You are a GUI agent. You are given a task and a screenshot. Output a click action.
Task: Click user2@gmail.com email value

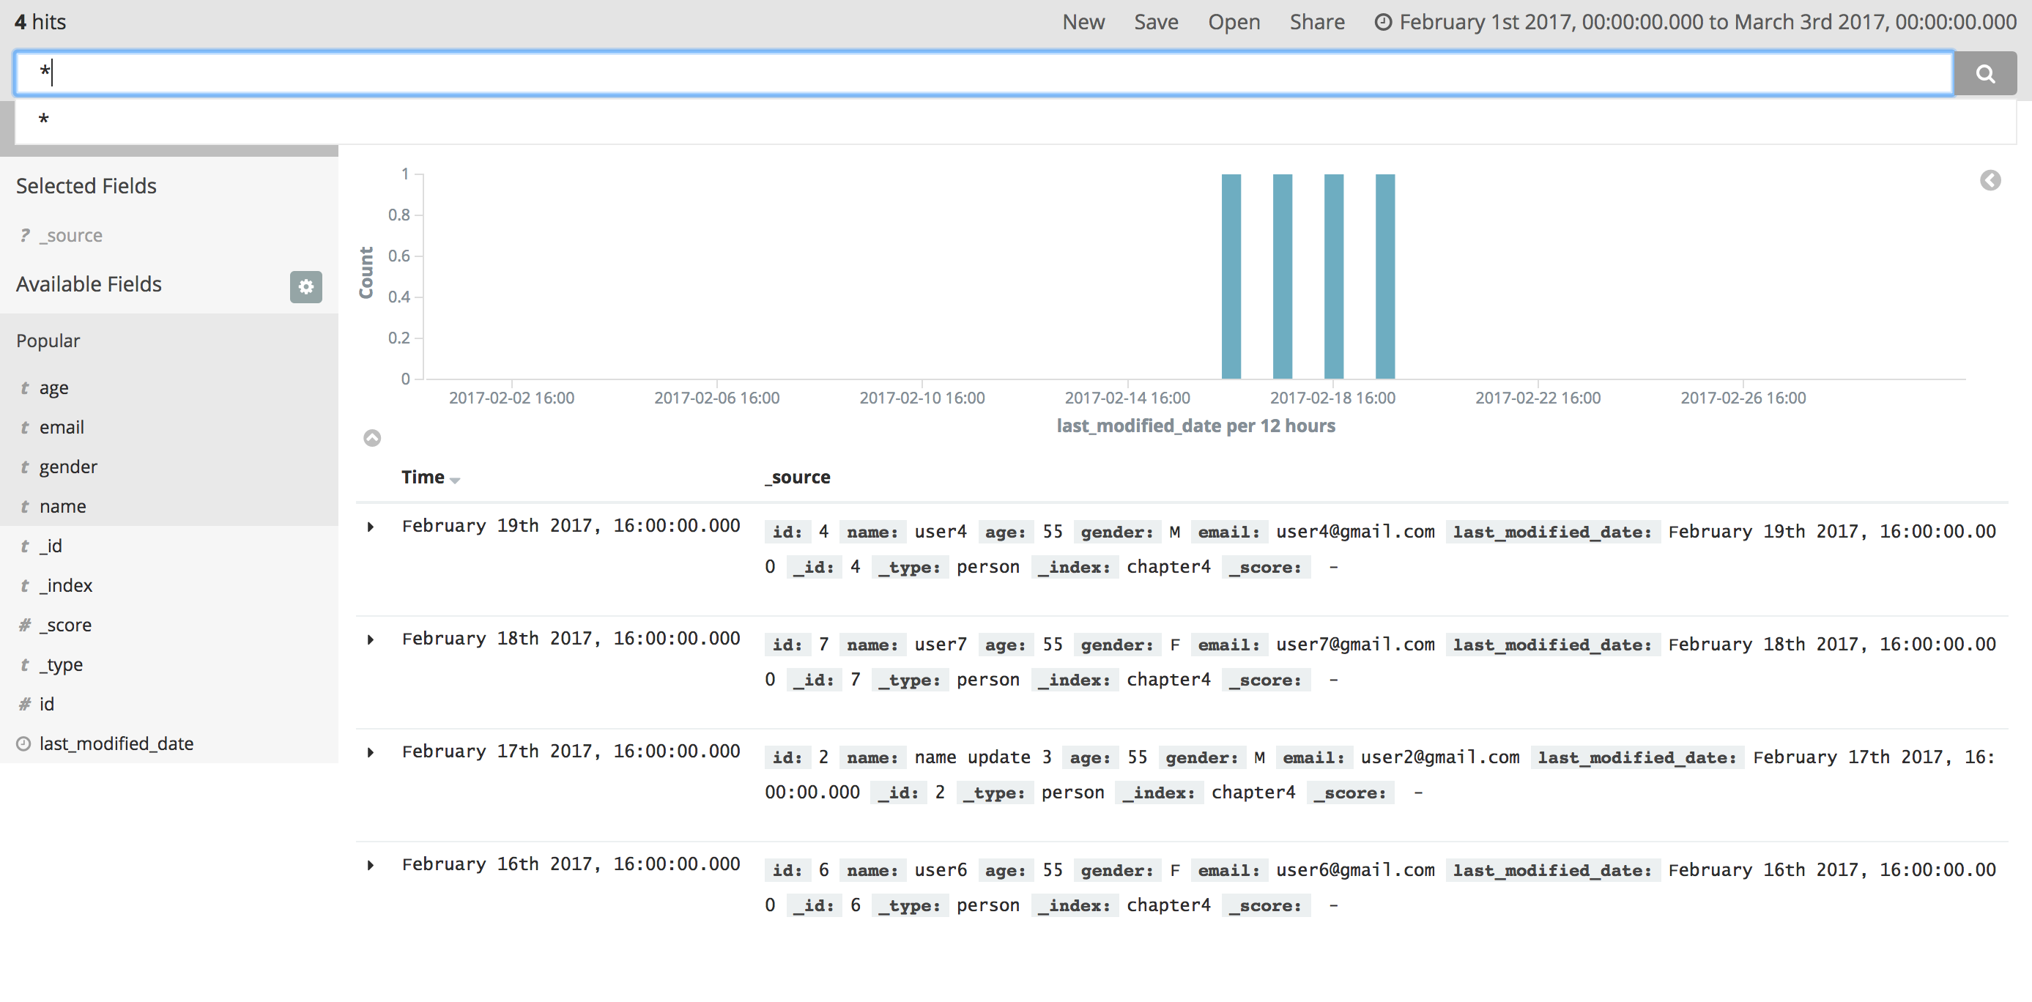tap(1439, 757)
